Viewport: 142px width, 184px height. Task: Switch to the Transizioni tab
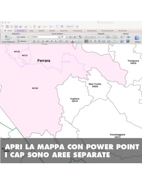click(x=77, y=31)
